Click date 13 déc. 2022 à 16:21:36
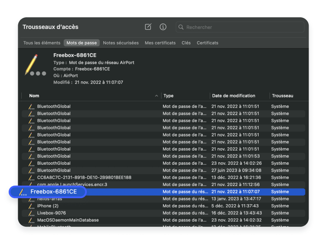326x244 pixels. click(236, 177)
